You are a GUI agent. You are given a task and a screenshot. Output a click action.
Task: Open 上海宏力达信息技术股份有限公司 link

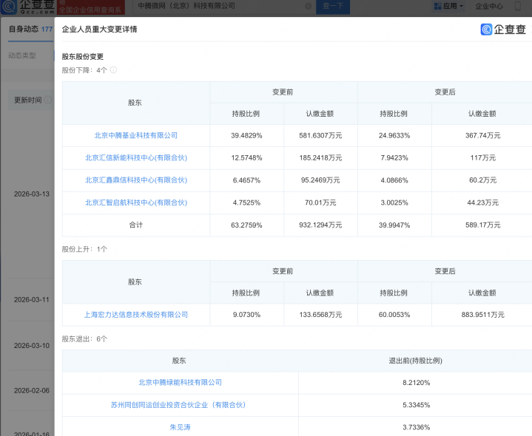[x=136, y=315]
